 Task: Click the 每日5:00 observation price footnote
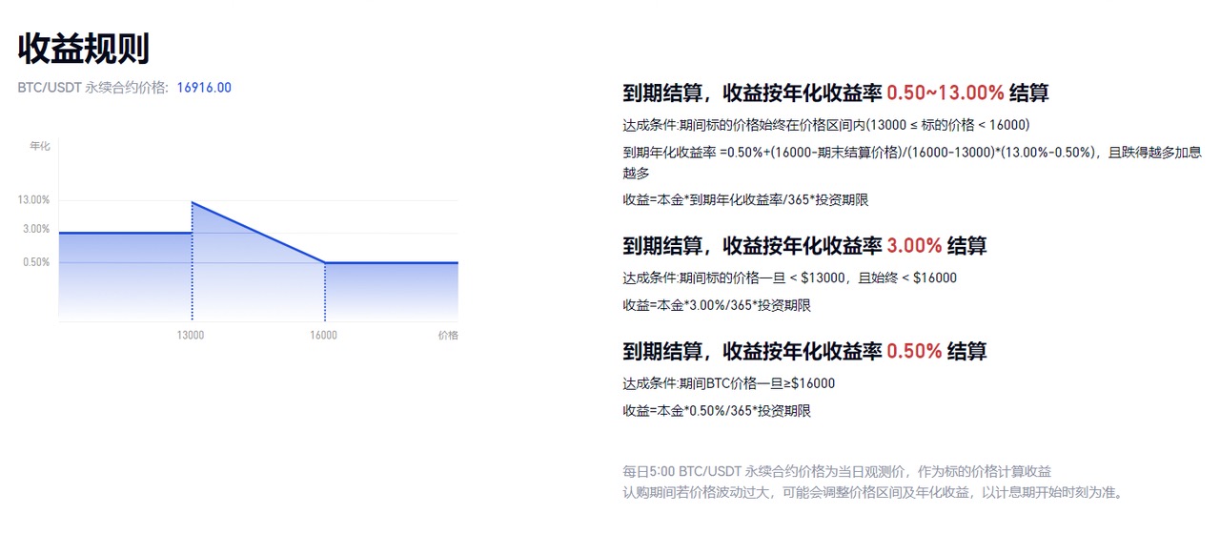click(836, 471)
